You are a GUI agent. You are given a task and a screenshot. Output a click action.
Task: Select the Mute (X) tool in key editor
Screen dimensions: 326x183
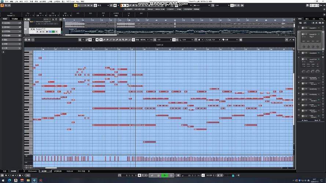click(x=120, y=40)
